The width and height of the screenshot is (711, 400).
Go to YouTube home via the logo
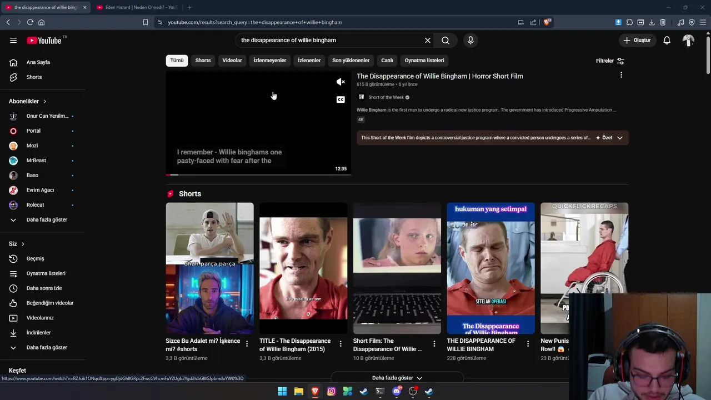point(44,40)
